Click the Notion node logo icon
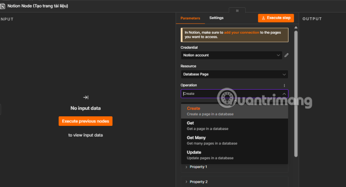The image size is (346, 187). [x=3, y=6]
